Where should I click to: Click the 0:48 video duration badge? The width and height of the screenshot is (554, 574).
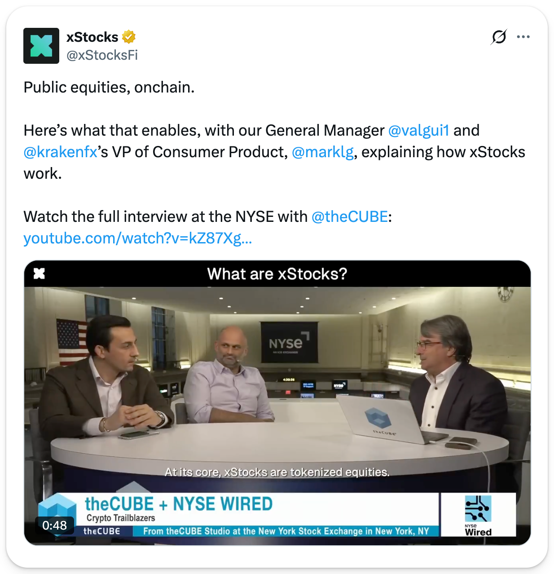click(54, 525)
